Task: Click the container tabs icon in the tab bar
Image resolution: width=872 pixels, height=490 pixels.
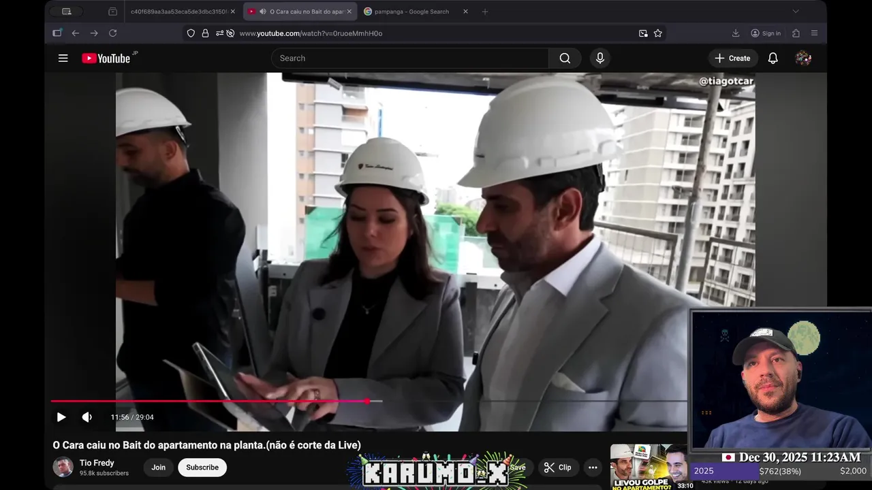Action: tap(112, 12)
